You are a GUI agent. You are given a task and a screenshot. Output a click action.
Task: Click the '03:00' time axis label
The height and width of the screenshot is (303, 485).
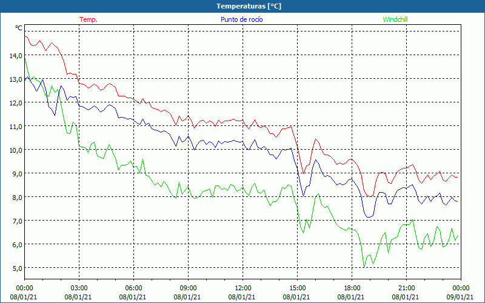(79, 288)
